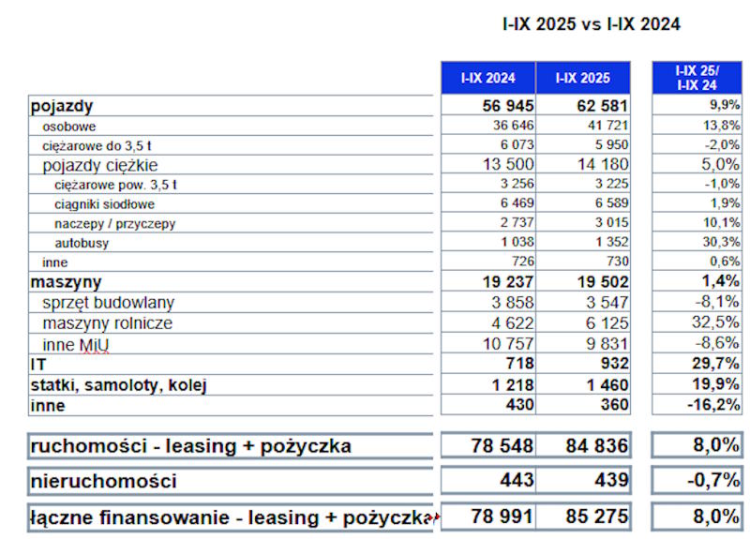Viewport: 750px width, 539px height.
Task: Click the naczepy / przyczepy row label
Action: click(x=114, y=223)
